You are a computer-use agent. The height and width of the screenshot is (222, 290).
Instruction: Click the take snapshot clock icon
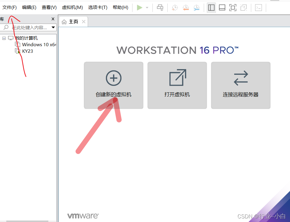click(x=175, y=7)
